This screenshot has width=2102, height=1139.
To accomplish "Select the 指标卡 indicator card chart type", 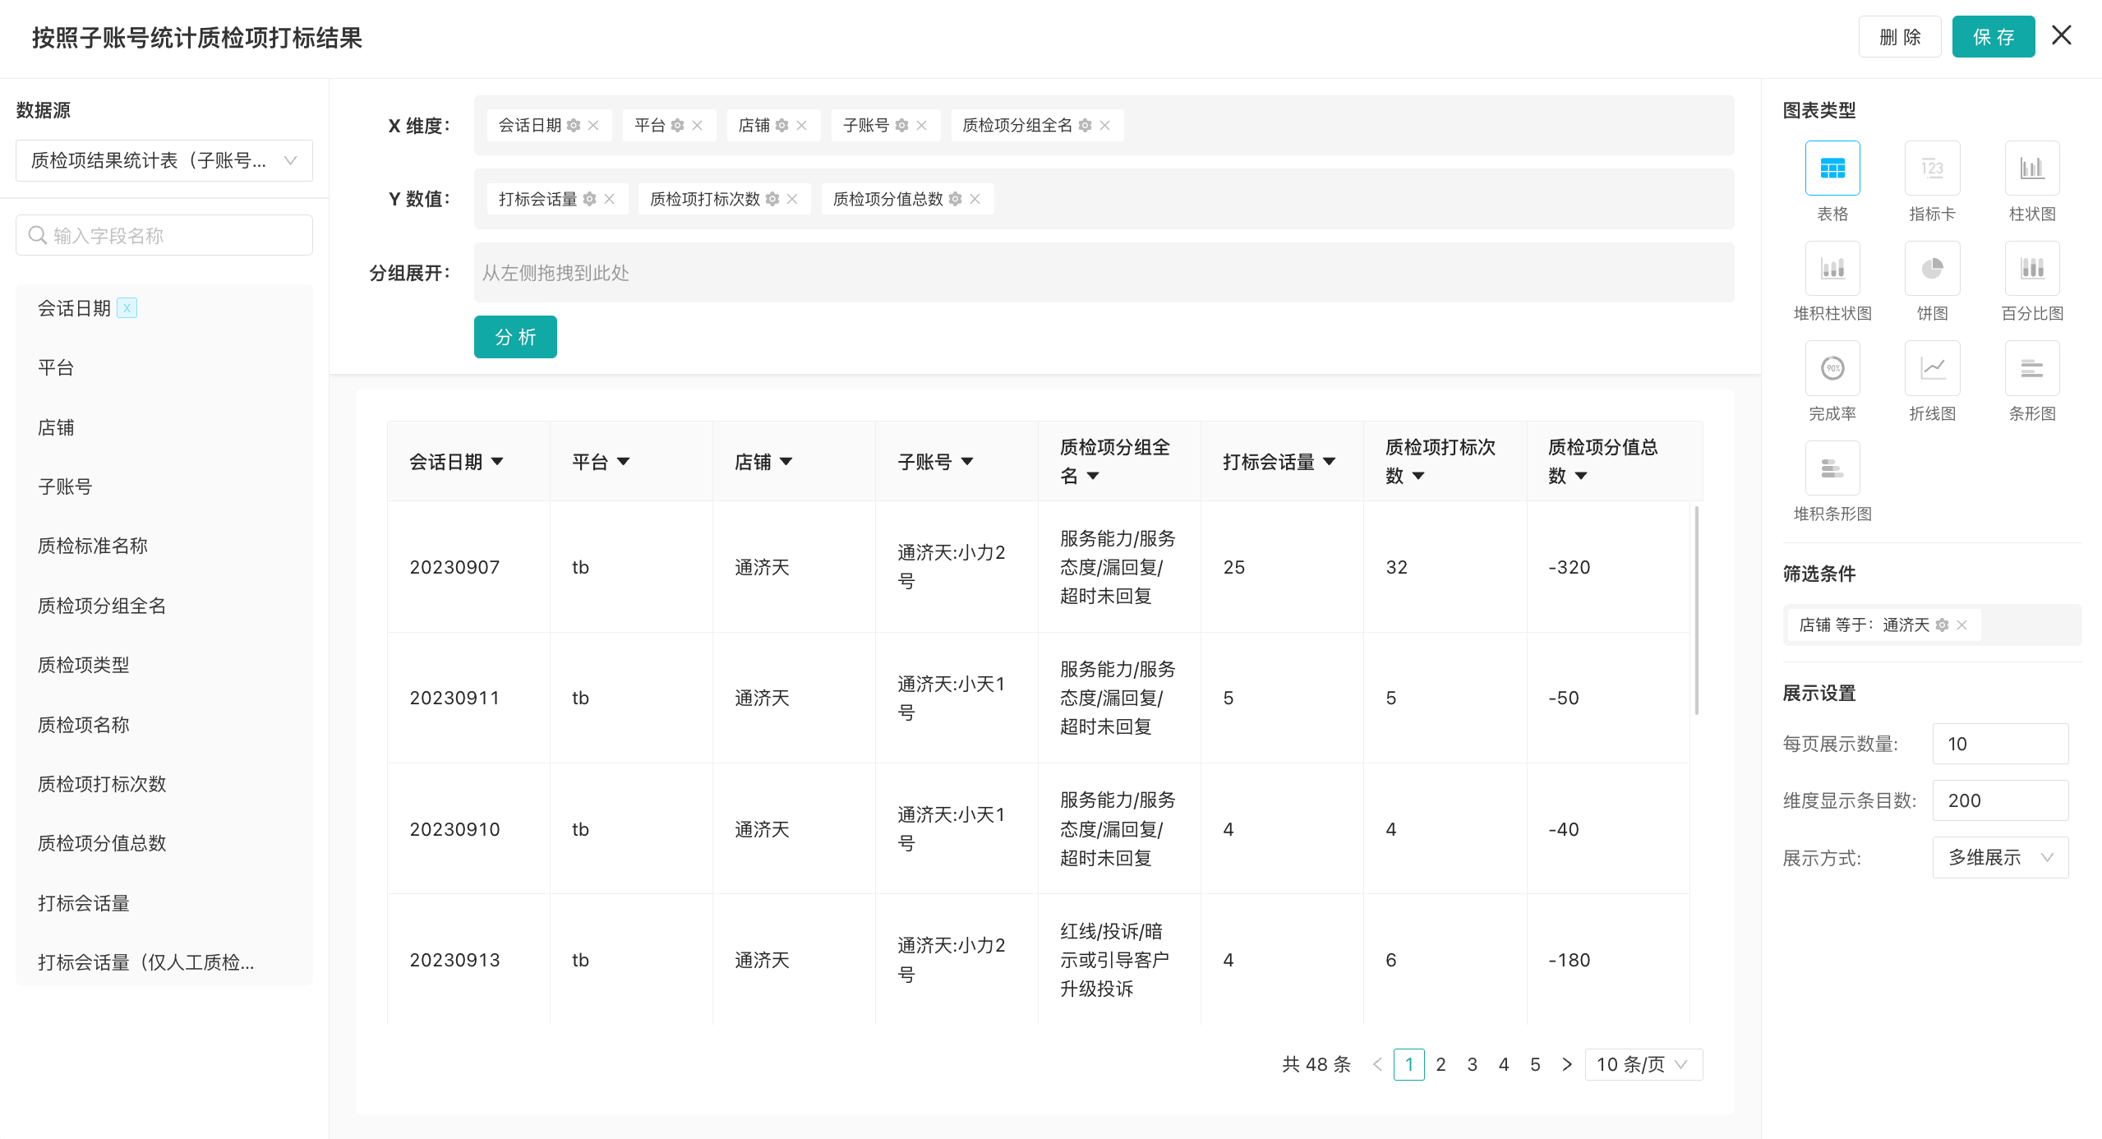I will point(1932,168).
